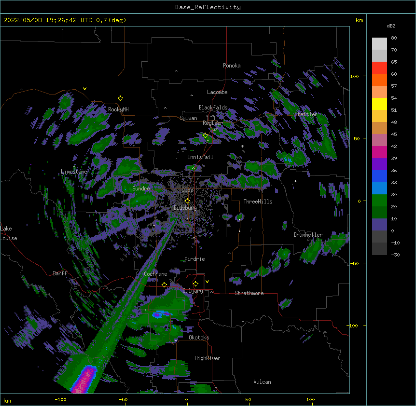Click the RockyMH town label

pos(118,109)
